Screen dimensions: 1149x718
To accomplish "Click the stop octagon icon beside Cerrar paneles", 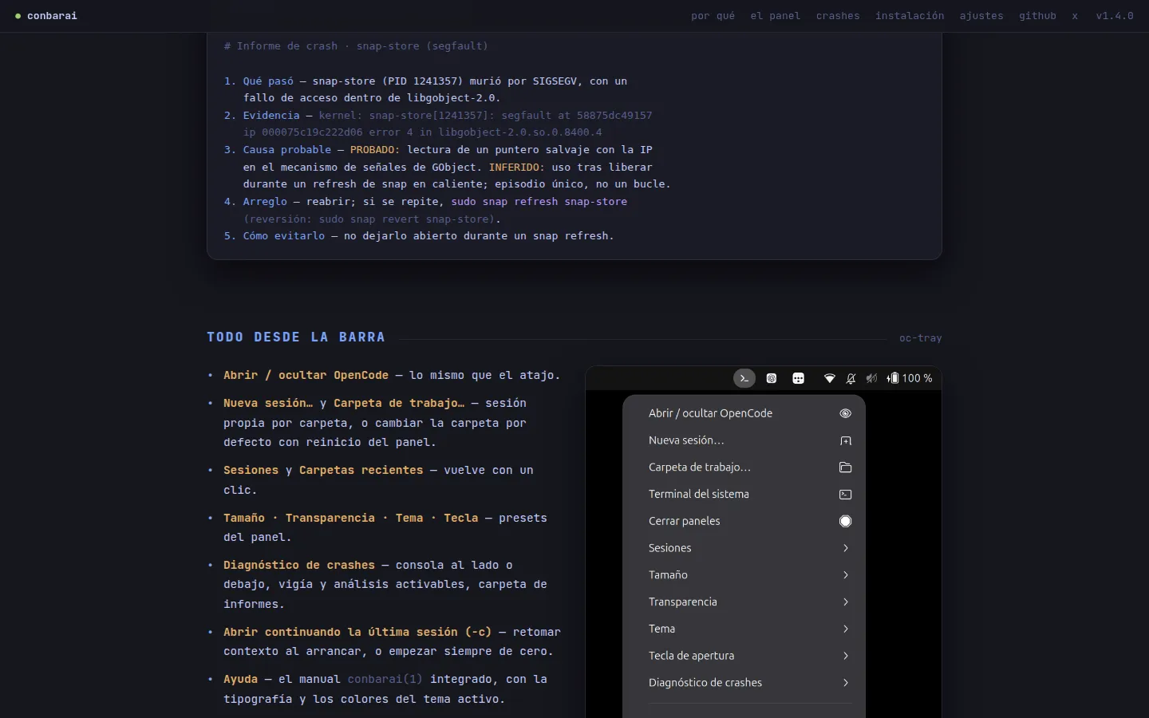I will point(846,521).
